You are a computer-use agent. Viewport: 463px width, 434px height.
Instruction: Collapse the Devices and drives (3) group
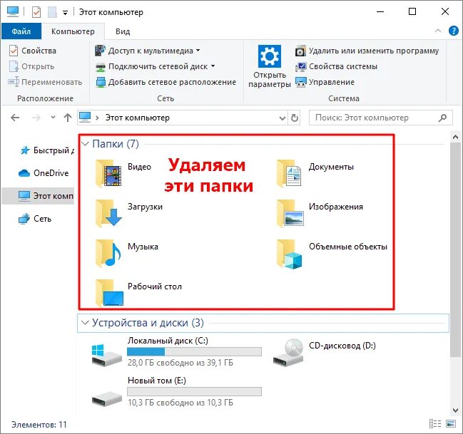tap(85, 323)
